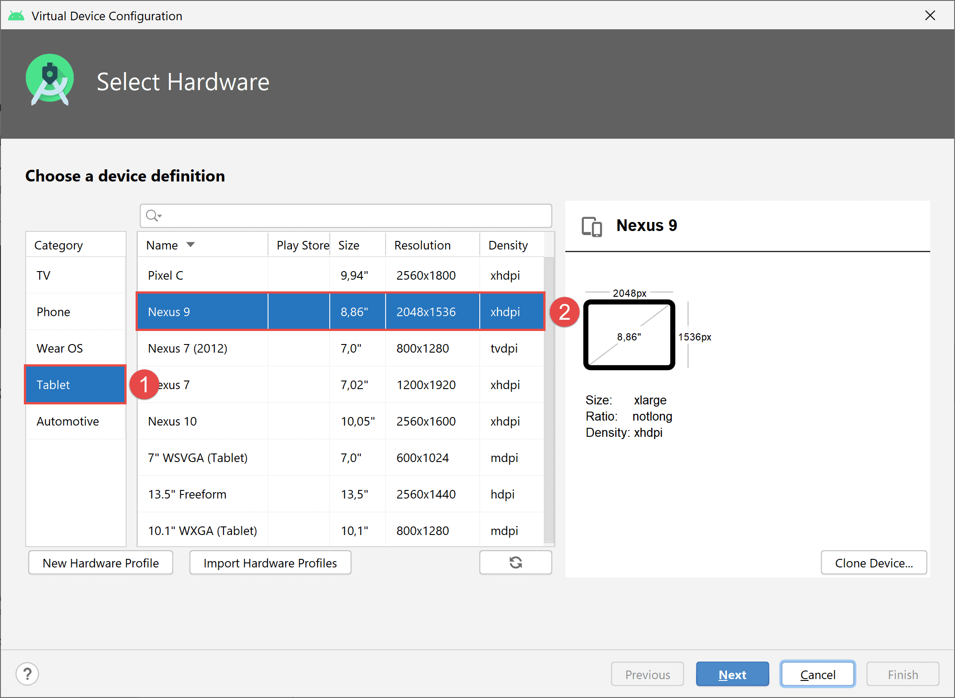This screenshot has width=955, height=698.
Task: Click the 10,05" size cell
Action: [x=358, y=421]
